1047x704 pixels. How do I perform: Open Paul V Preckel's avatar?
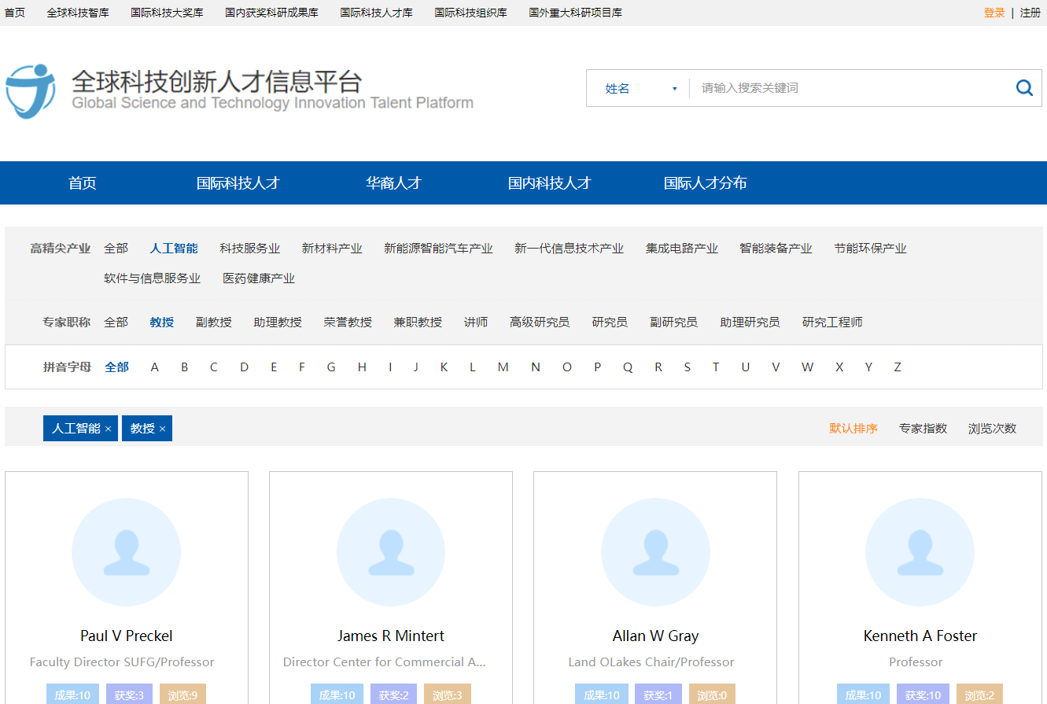click(x=126, y=552)
